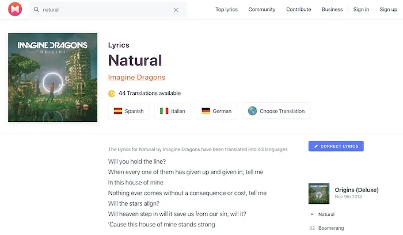The height and width of the screenshot is (235, 403).
Task: Select the Natural track in the album list
Action: click(x=326, y=214)
